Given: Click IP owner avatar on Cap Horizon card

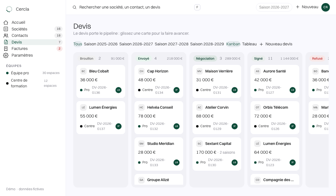Looking at the screenshot, I should (x=177, y=90).
